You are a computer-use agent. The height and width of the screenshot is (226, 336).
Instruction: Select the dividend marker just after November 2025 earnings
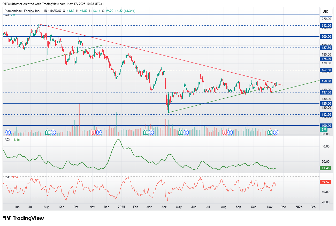coord(276,132)
